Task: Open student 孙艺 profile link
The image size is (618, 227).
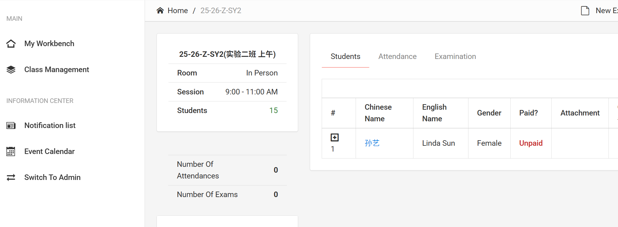Action: (372, 143)
